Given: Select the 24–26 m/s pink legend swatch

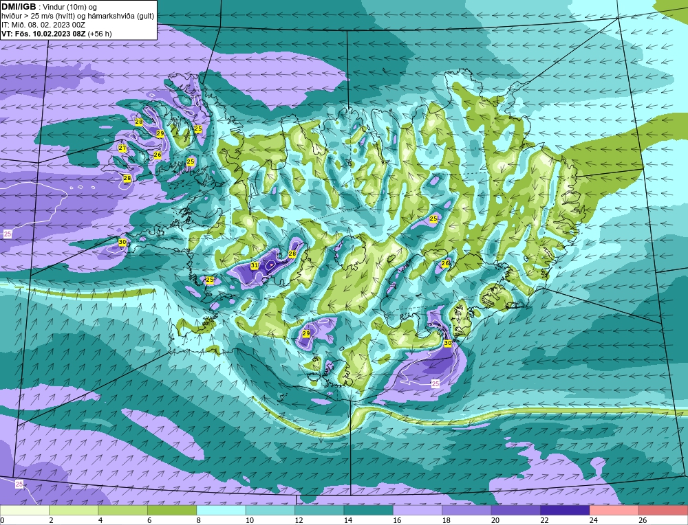Looking at the screenshot, I should click(x=614, y=510).
